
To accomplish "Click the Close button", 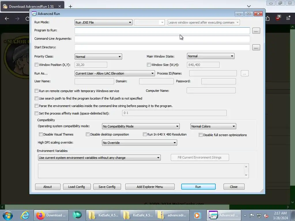I will click(234, 186).
